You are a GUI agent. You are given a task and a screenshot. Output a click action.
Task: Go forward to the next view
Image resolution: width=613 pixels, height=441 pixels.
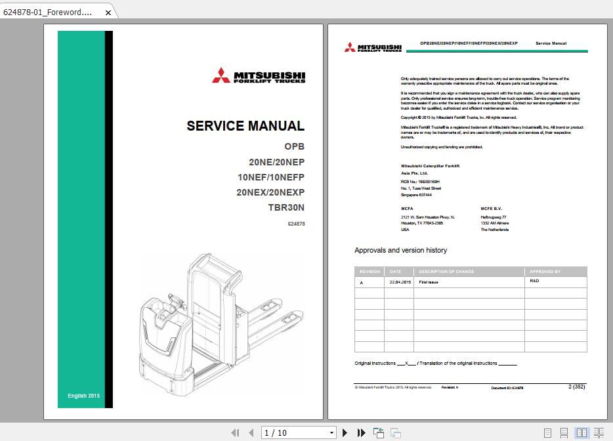pyautogui.click(x=396, y=432)
